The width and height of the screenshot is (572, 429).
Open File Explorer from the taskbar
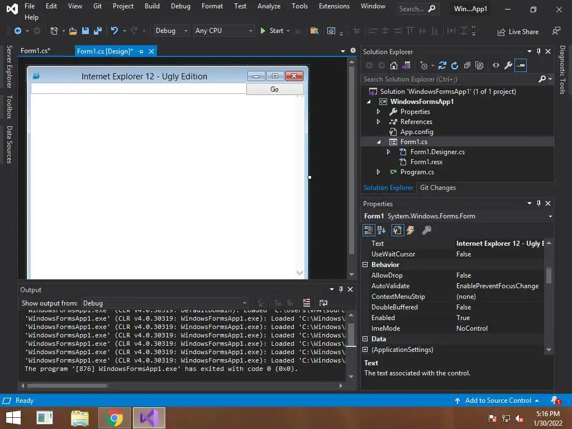pos(80,418)
